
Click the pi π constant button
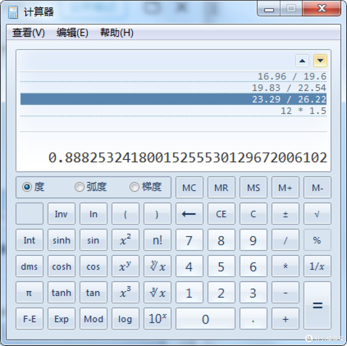[30, 292]
